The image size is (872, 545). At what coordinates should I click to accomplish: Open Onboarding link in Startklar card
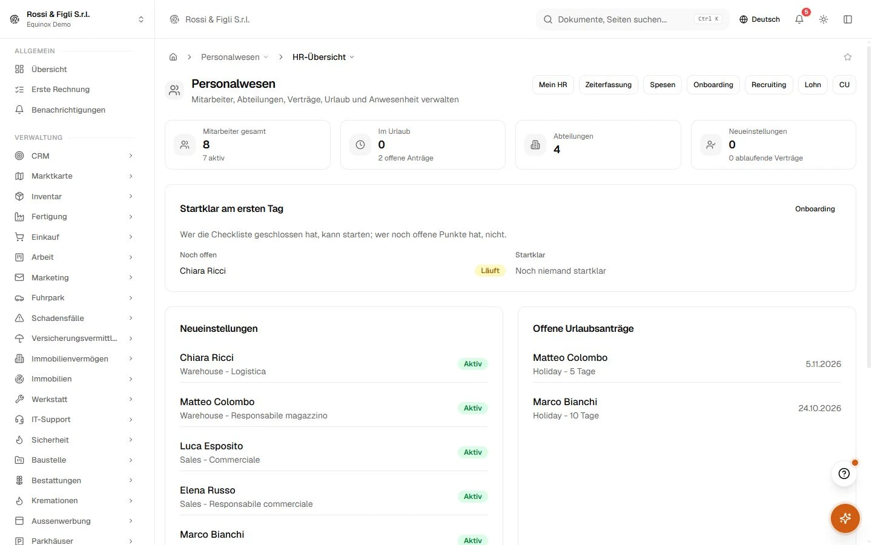[814, 209]
